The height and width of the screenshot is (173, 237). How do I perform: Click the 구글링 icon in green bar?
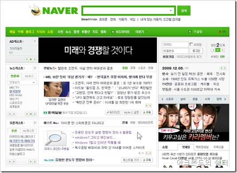coord(190,31)
